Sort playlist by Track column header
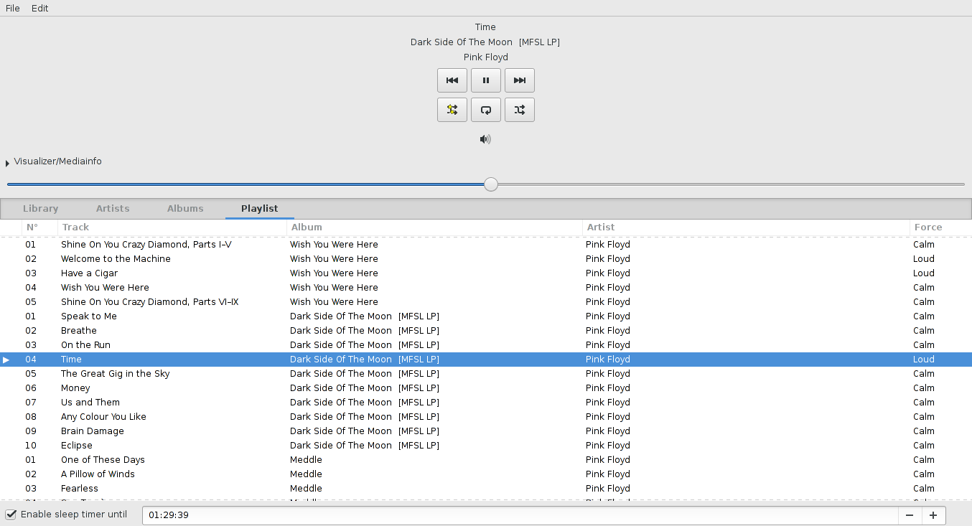972x526 pixels. [x=172, y=227]
